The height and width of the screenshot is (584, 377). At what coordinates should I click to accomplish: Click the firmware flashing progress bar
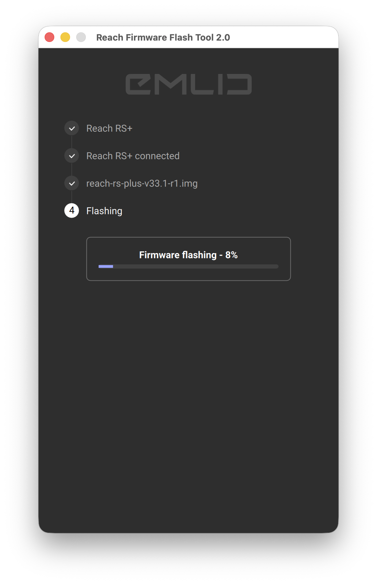[188, 267]
